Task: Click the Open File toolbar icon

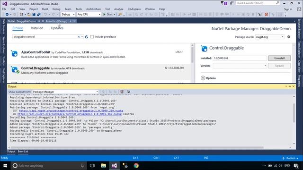Action: tap(29, 15)
